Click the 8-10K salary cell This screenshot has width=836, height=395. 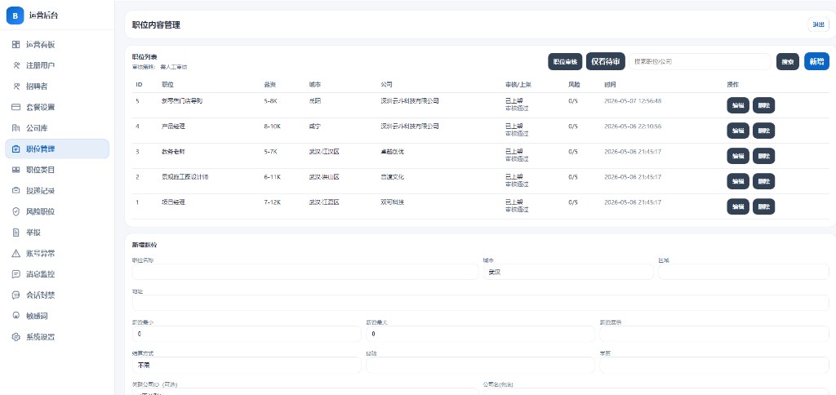[273, 126]
